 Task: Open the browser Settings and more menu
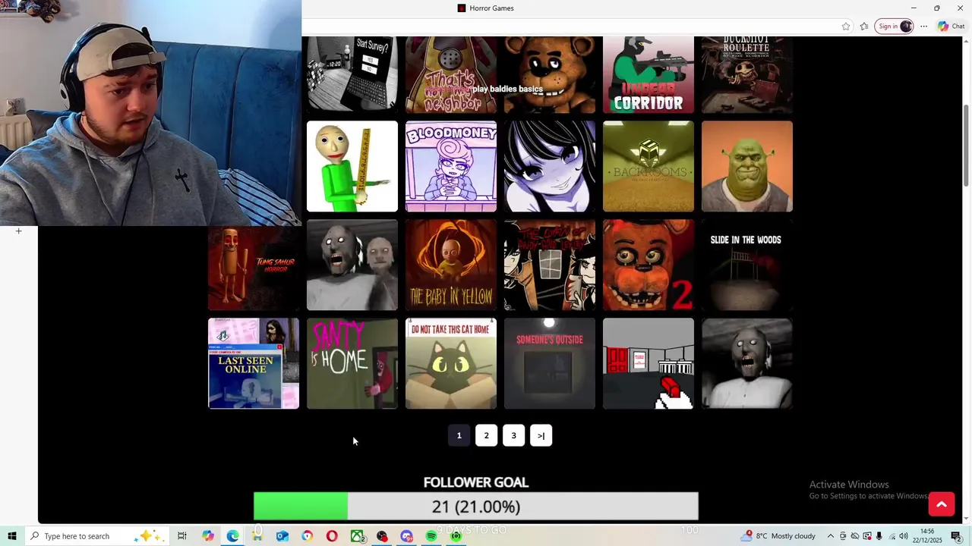click(923, 26)
